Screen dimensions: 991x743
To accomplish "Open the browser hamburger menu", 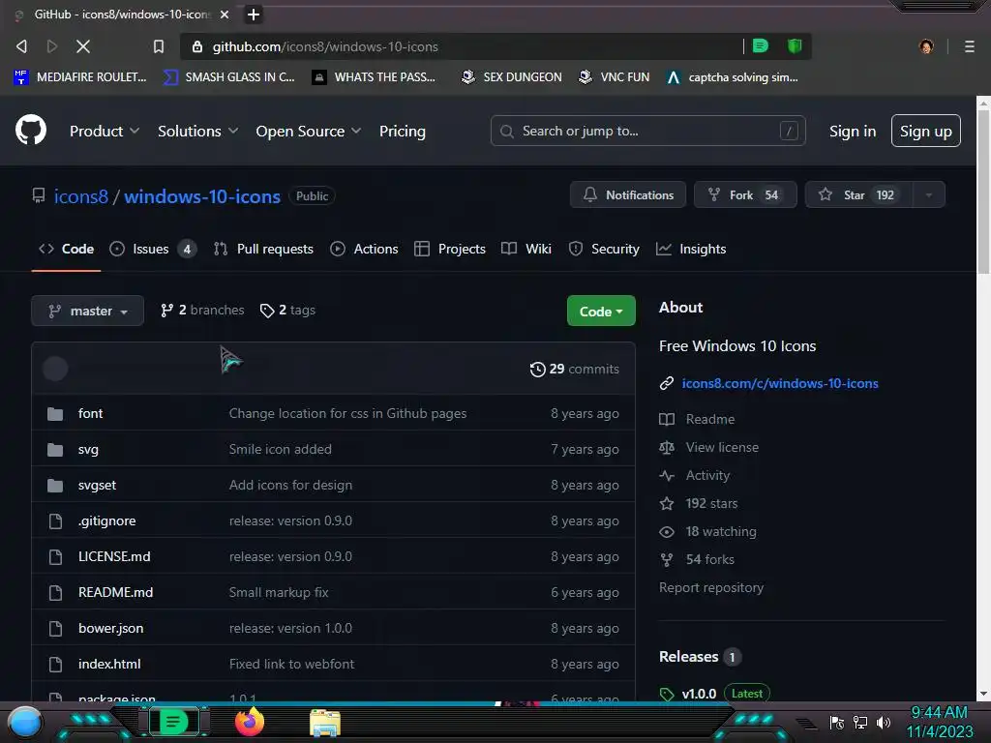I will [970, 46].
